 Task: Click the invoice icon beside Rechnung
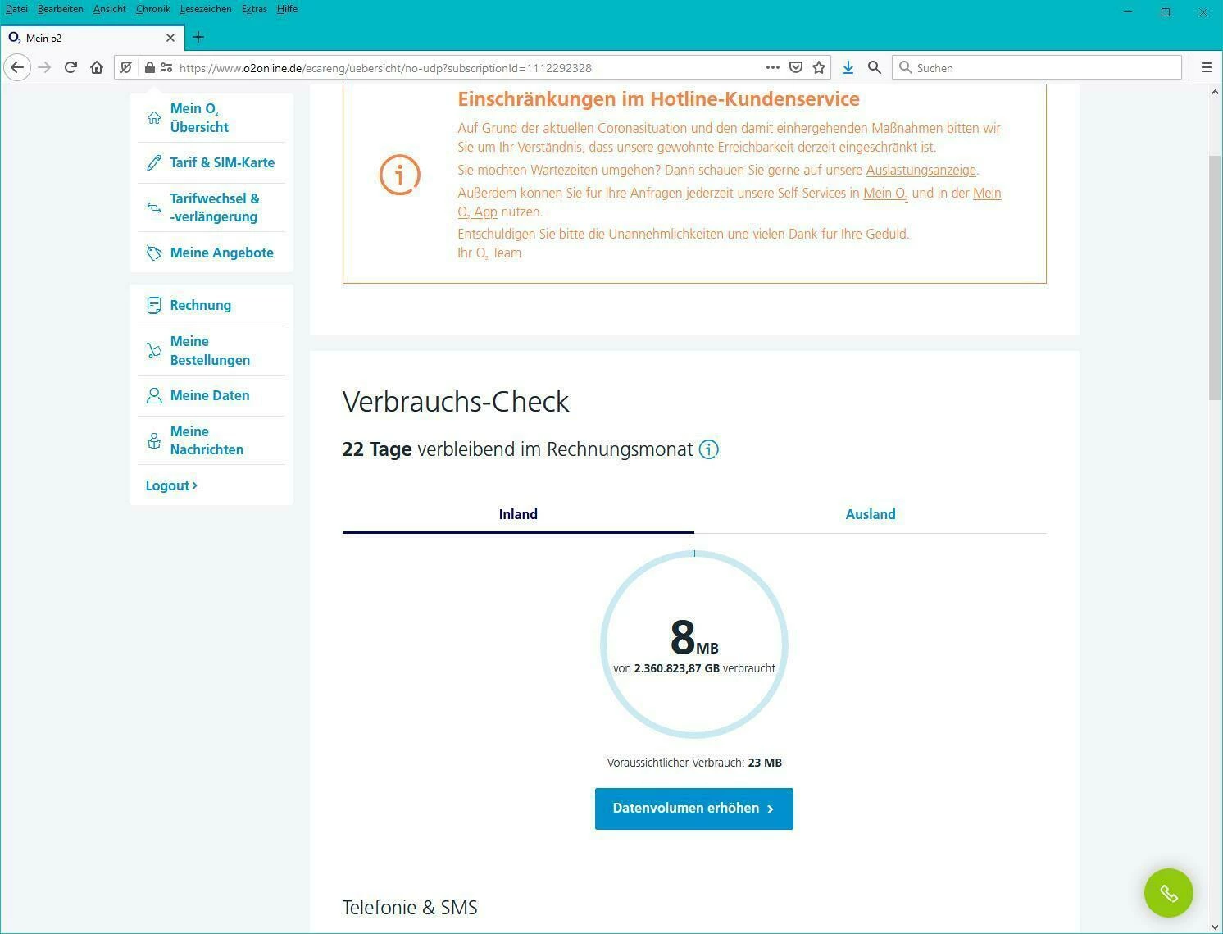[x=154, y=305]
